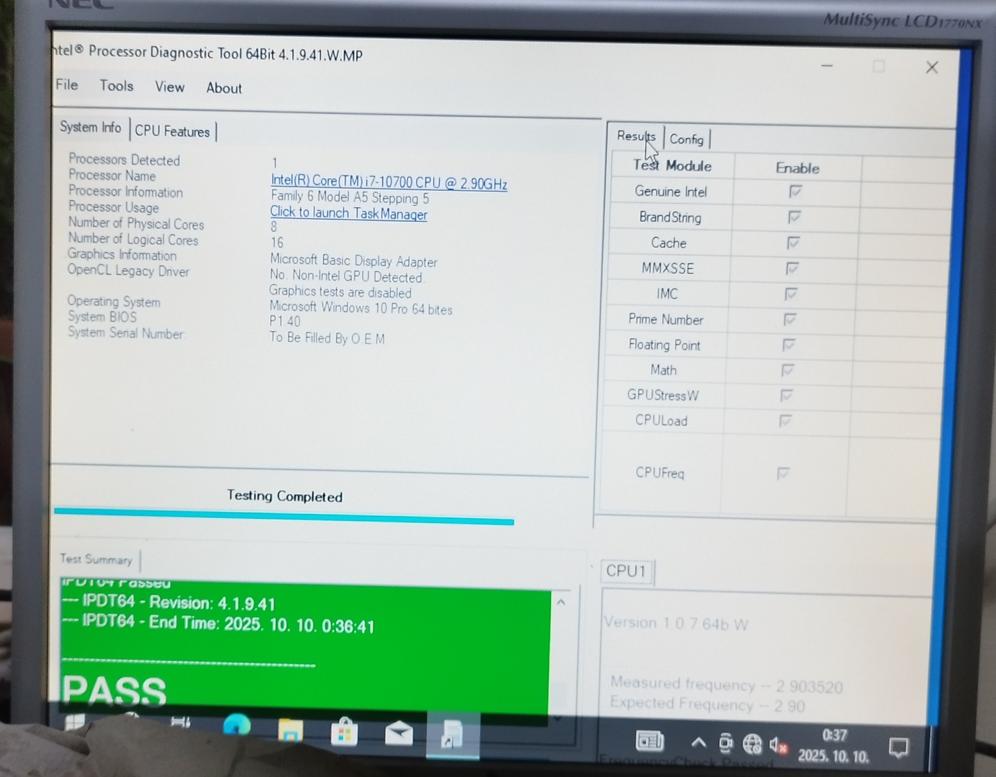The height and width of the screenshot is (777, 996).
Task: Click the "Version 1.0.7.64b W" text
Action: pos(676,623)
